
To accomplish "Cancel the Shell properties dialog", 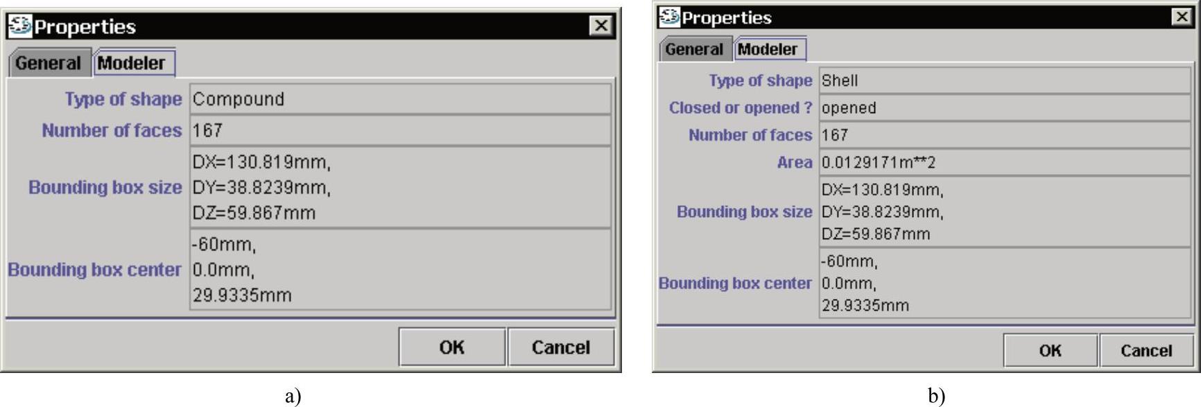I will click(x=1146, y=350).
